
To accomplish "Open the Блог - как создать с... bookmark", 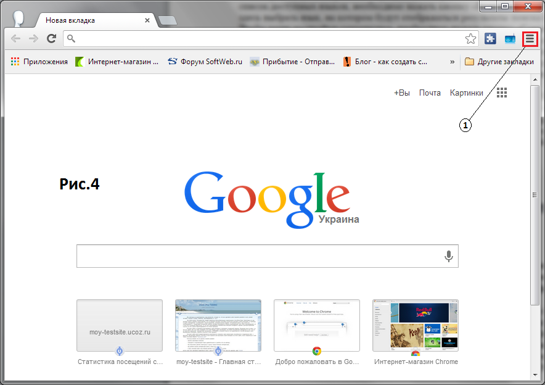I will (x=385, y=62).
